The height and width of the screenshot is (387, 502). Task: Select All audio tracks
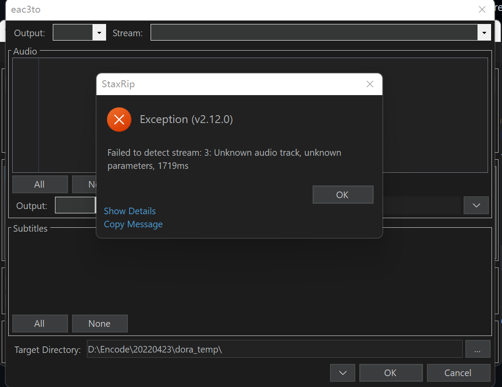40,184
